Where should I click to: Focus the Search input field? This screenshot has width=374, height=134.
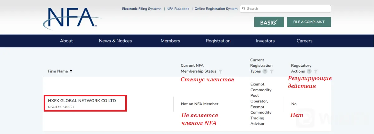tap(285, 9)
